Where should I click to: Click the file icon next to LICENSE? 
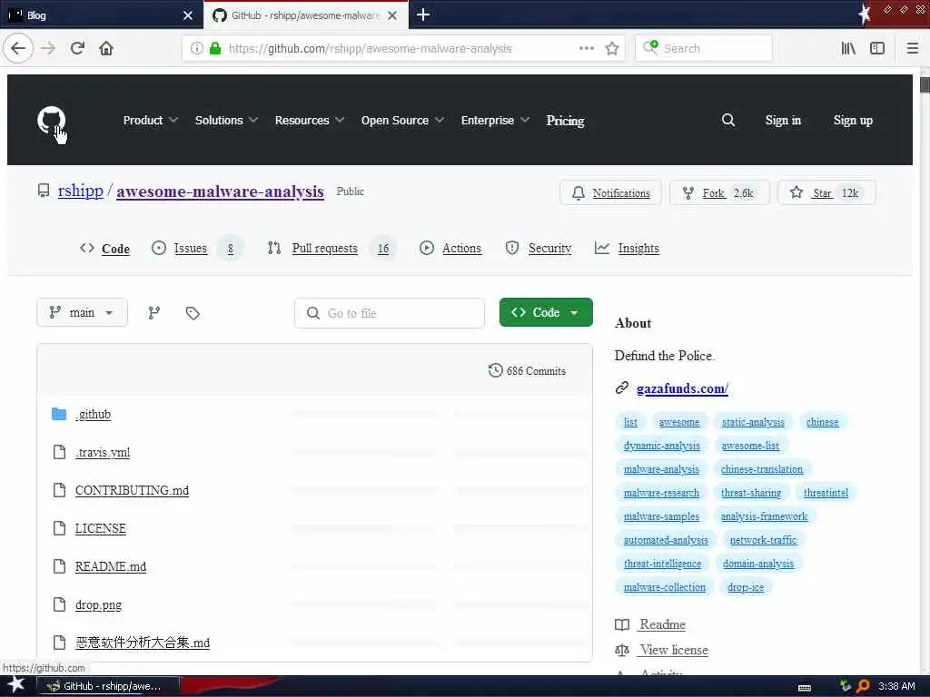coord(59,528)
